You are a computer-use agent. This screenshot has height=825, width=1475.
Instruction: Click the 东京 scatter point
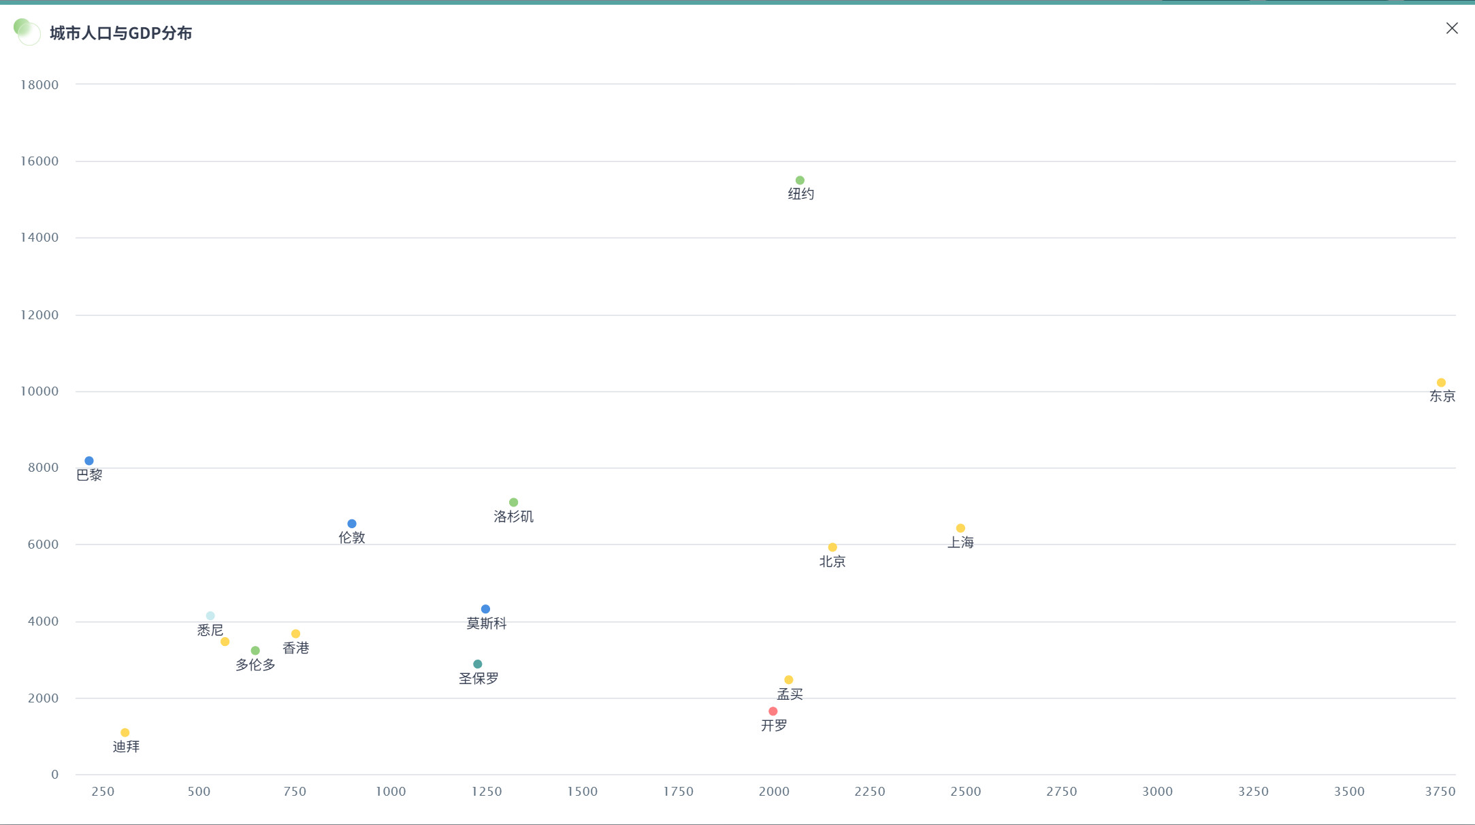[1441, 383]
